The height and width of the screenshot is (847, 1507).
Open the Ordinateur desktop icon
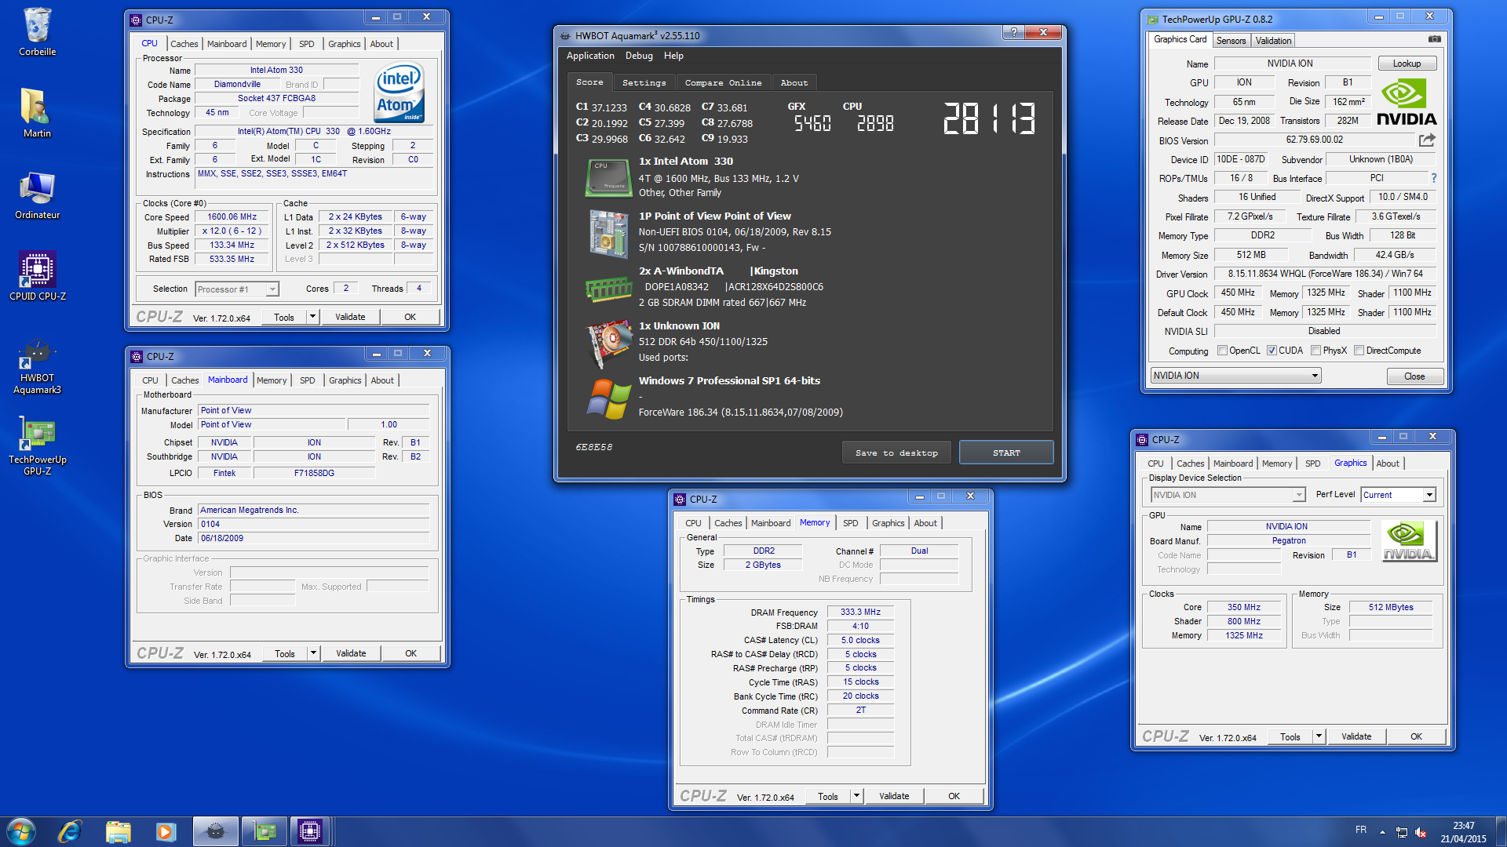point(37,196)
